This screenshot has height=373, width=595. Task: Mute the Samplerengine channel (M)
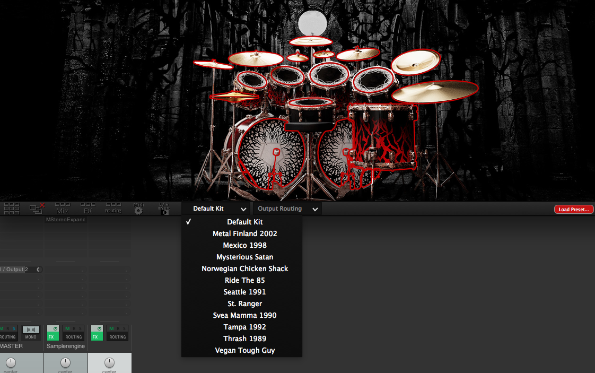coord(67,328)
